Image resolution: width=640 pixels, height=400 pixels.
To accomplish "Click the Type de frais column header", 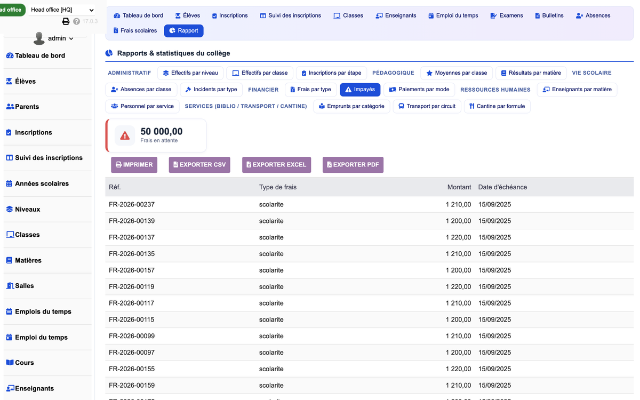I will [x=278, y=187].
